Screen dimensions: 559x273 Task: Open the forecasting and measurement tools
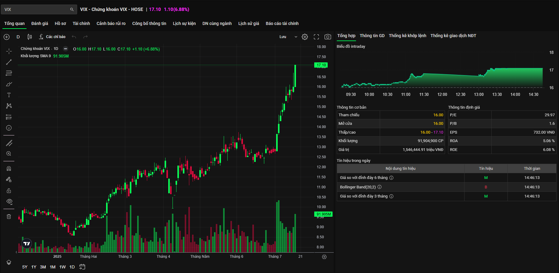[x=9, y=117]
